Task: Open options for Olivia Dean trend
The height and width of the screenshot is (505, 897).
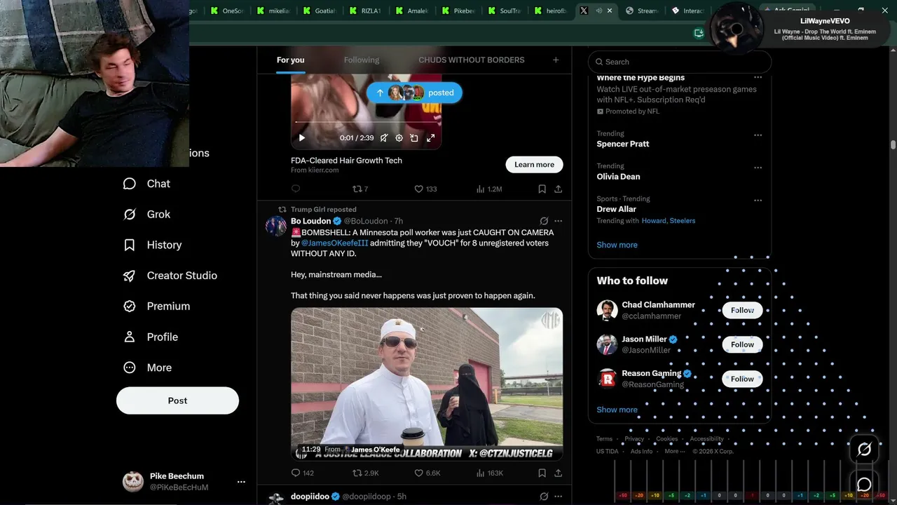Action: click(x=758, y=168)
